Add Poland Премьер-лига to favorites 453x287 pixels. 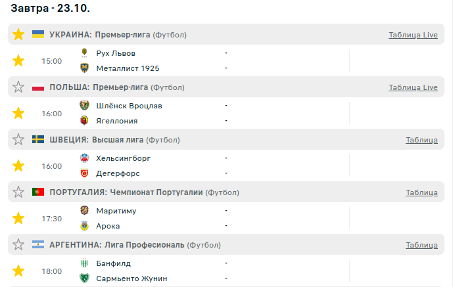[x=18, y=87]
